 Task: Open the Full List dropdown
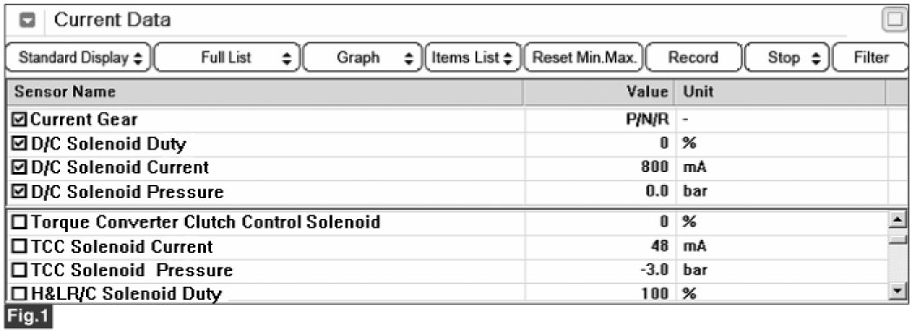[x=228, y=57]
